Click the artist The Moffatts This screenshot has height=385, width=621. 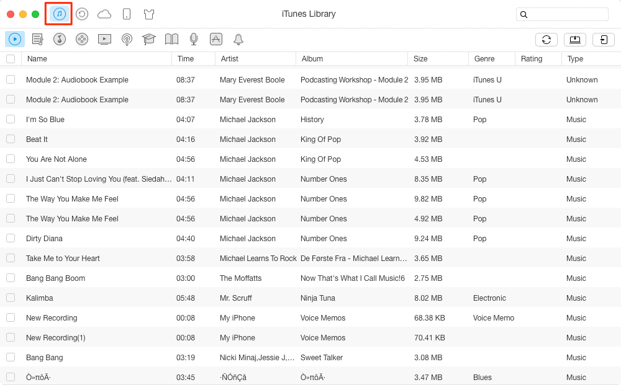click(240, 278)
